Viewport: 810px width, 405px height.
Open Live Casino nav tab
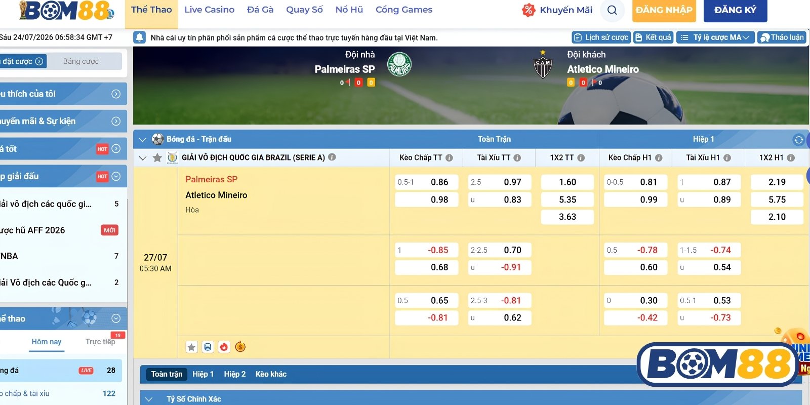point(210,10)
